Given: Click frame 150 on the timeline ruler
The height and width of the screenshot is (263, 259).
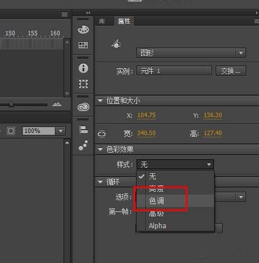Looking at the screenshot, I should 10,33.
